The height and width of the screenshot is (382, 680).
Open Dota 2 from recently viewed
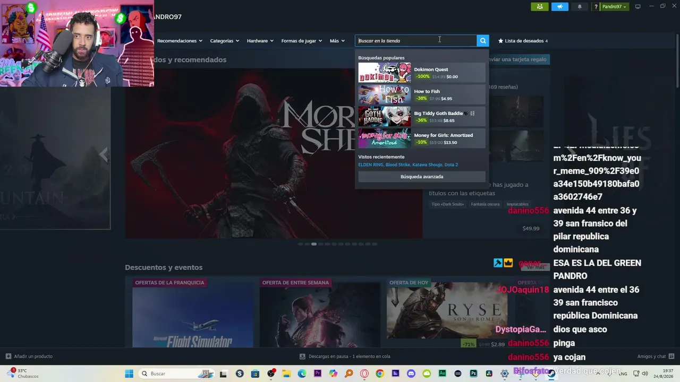coord(451,164)
